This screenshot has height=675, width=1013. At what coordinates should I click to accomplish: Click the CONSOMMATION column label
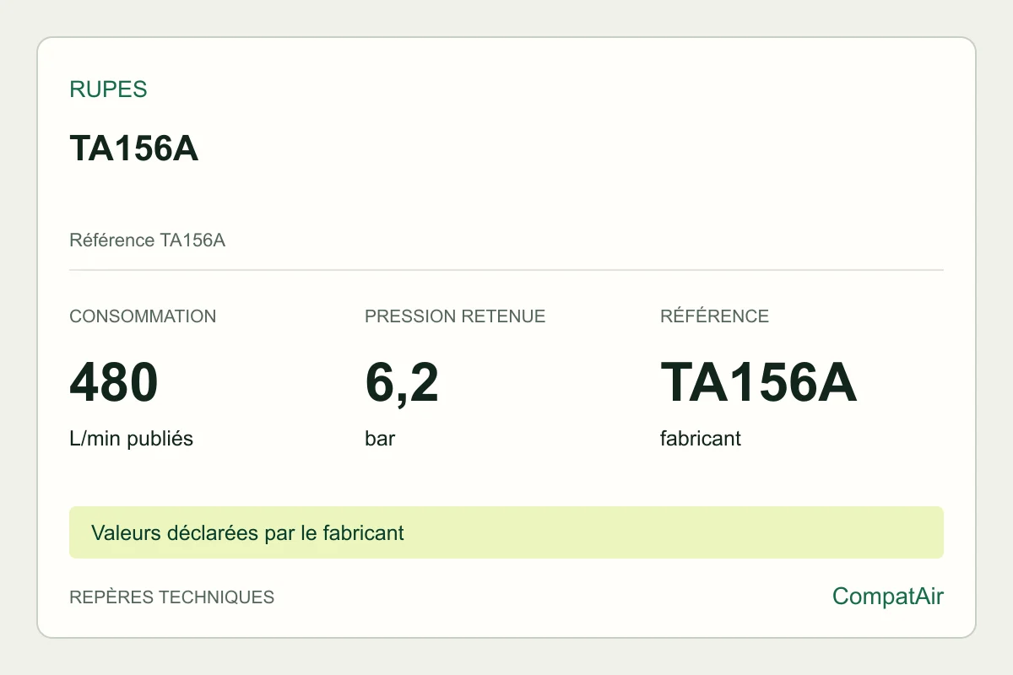(x=143, y=316)
